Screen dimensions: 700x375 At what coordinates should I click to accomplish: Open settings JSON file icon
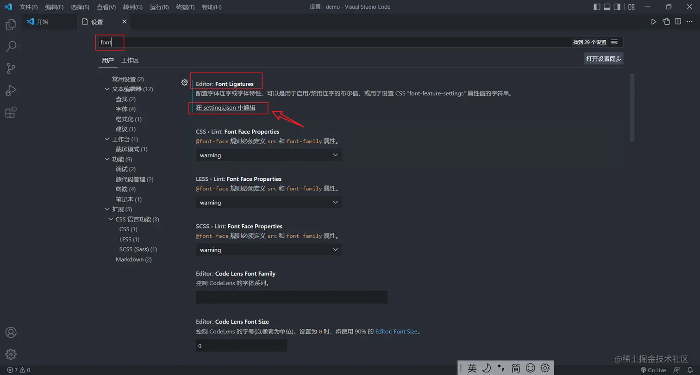666,22
